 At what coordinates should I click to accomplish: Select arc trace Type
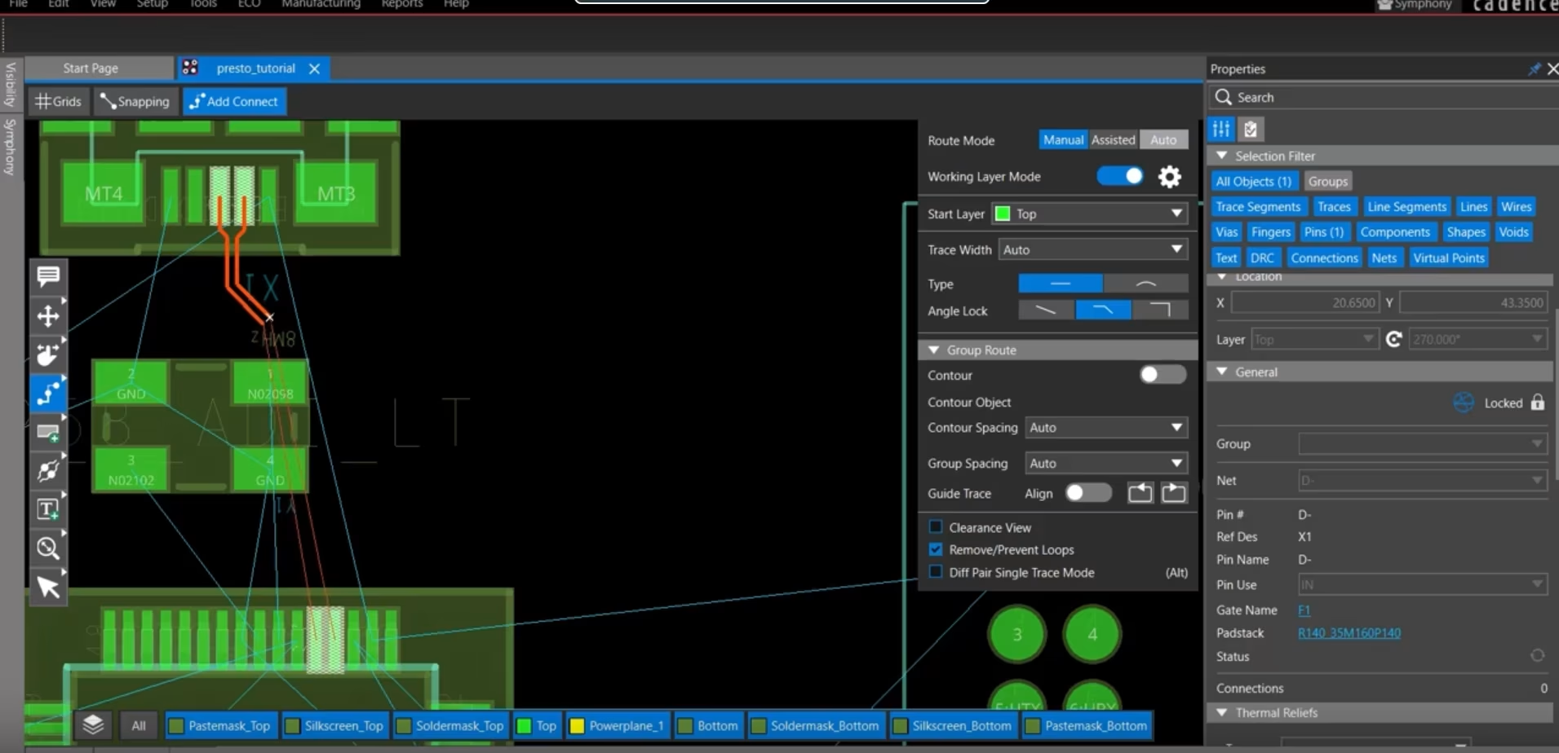click(1145, 284)
